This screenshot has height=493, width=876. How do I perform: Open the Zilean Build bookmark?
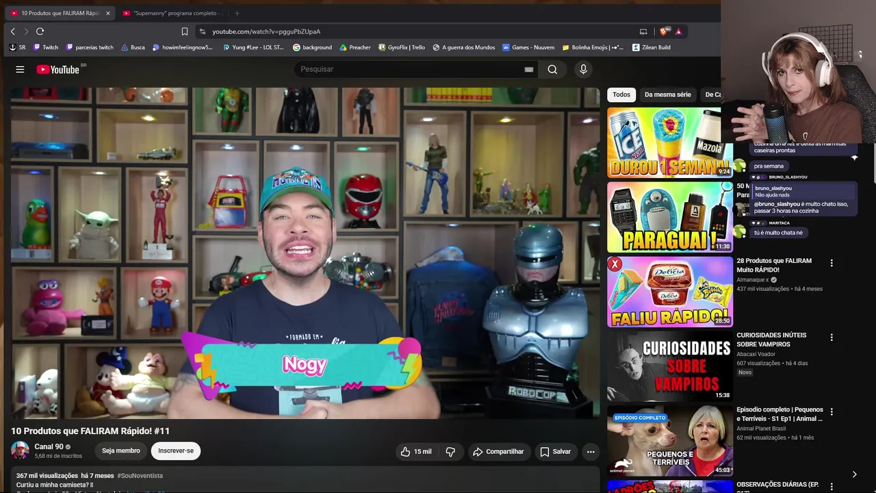(x=652, y=47)
